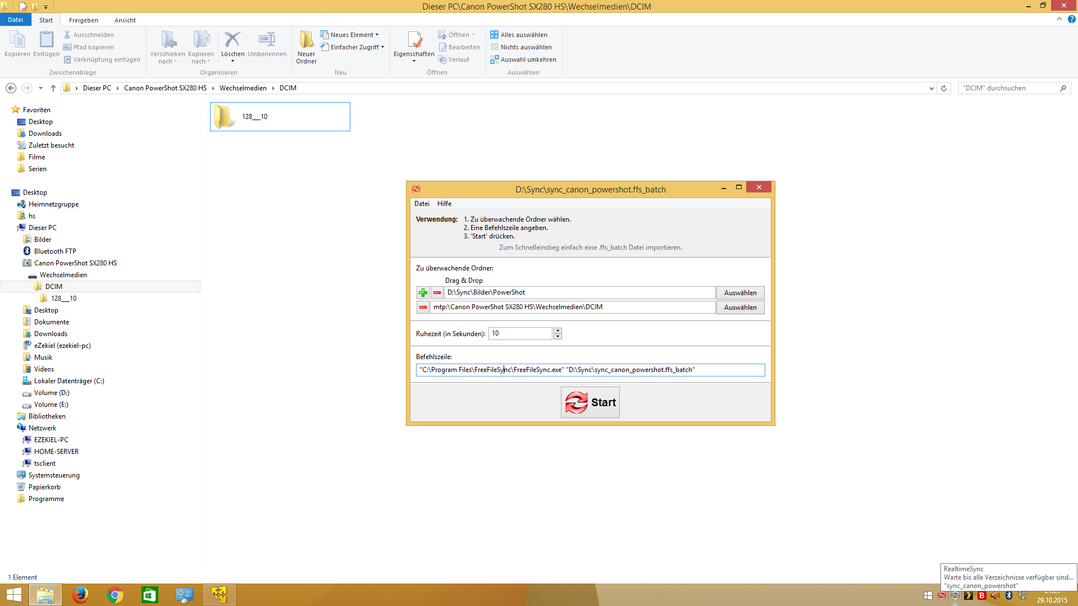Click the Ruhezeit seconds input field
The height and width of the screenshot is (606, 1078).
point(520,333)
